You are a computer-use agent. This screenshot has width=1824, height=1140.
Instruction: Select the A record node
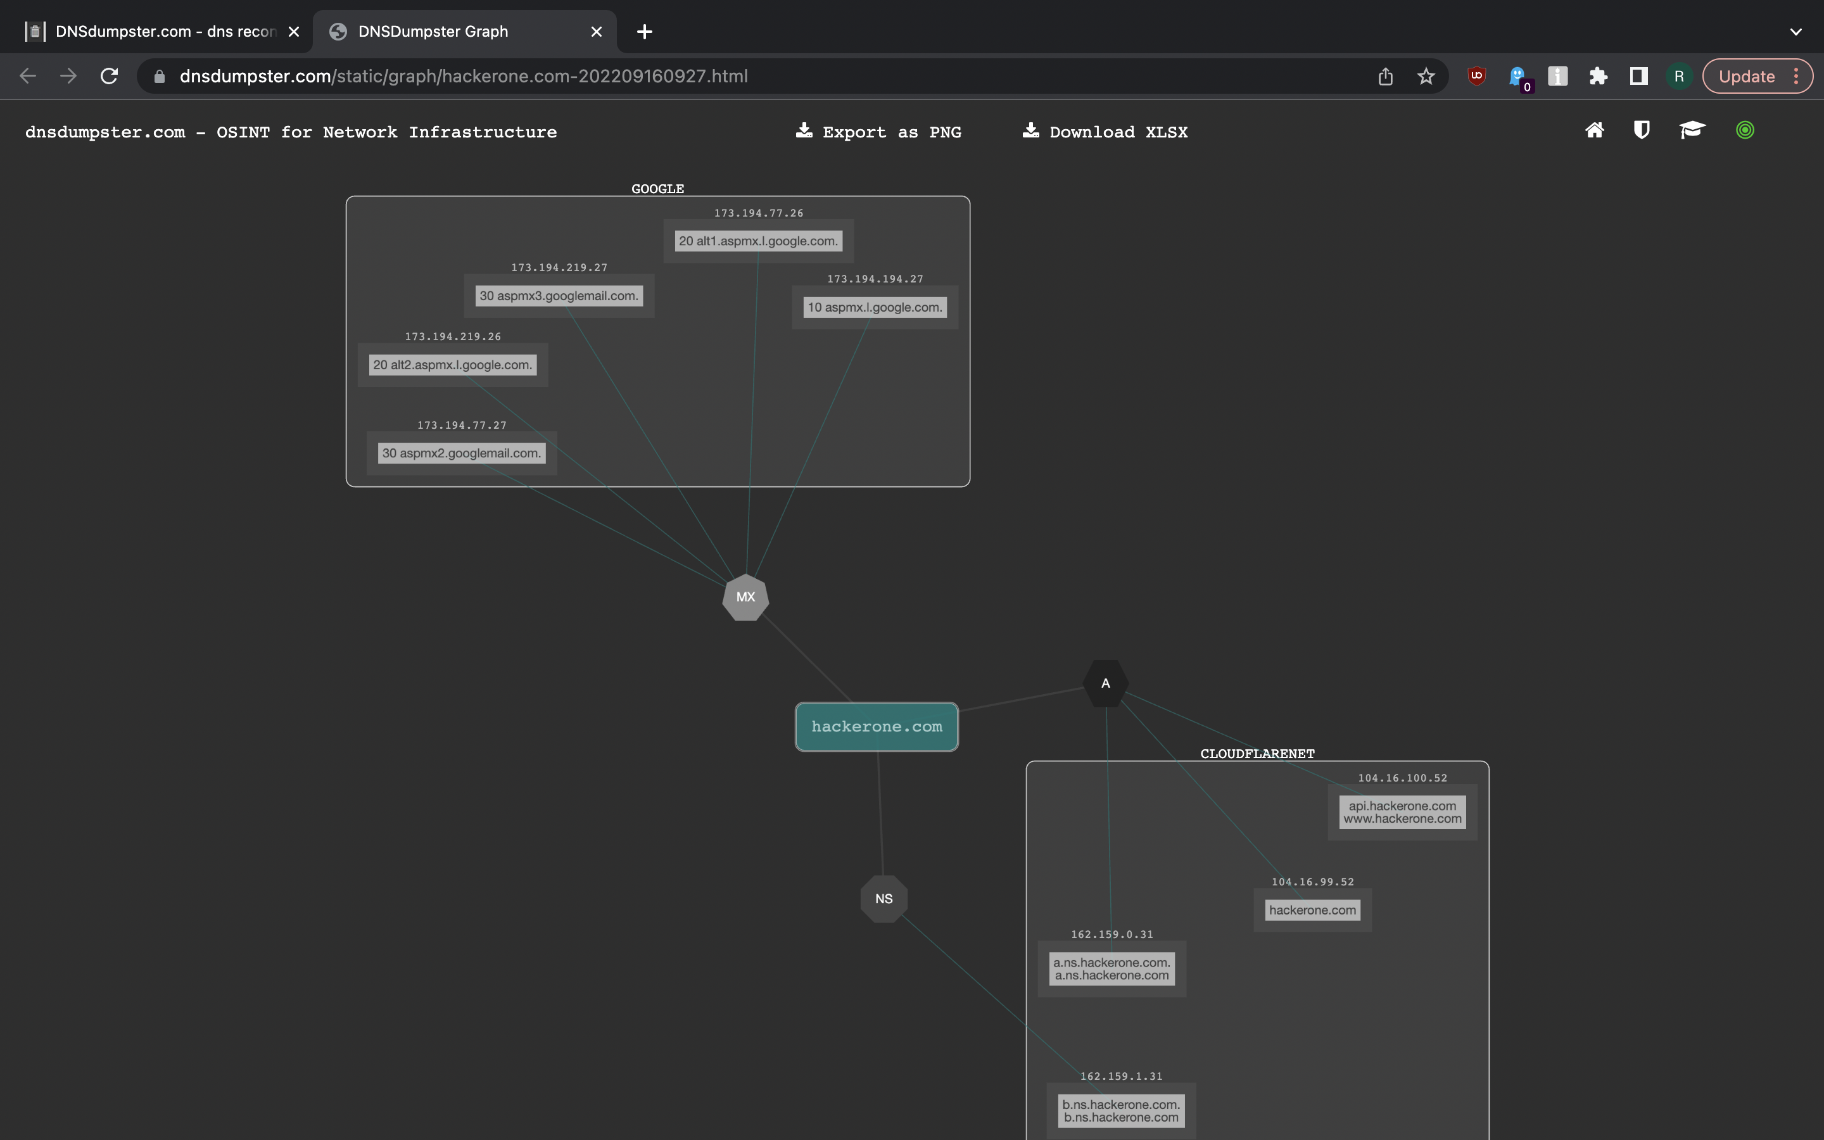click(x=1106, y=684)
